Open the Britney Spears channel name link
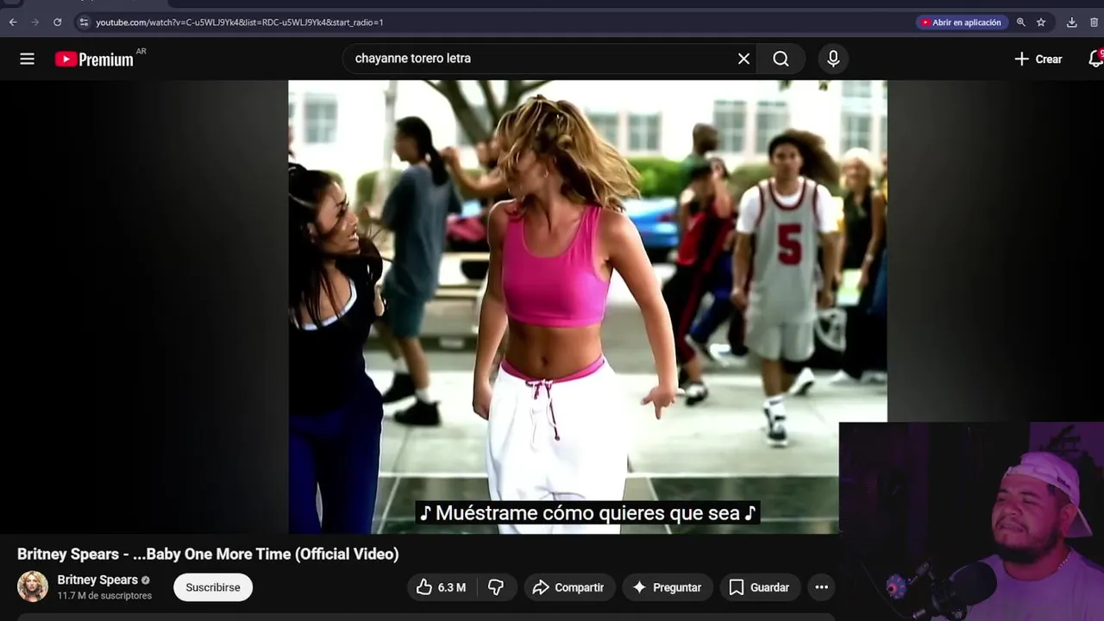The image size is (1104, 621). click(97, 580)
